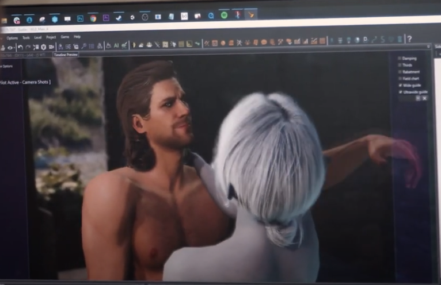Click the magnifier search toolbar icon

point(84,46)
